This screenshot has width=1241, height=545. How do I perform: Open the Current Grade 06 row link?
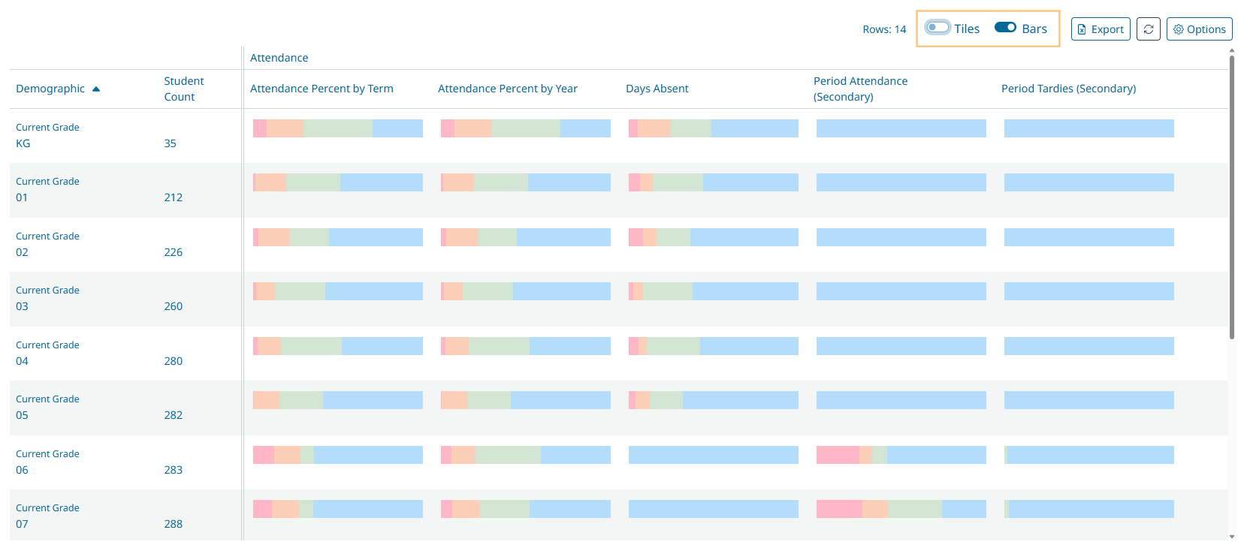coord(23,470)
